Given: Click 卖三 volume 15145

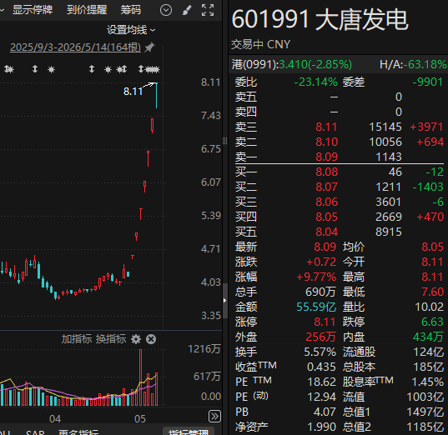Looking at the screenshot, I should pyautogui.click(x=385, y=127).
